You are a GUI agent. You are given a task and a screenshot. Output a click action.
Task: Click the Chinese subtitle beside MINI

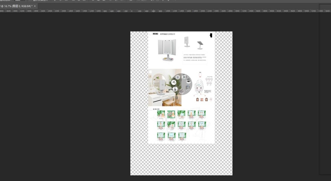168,34
